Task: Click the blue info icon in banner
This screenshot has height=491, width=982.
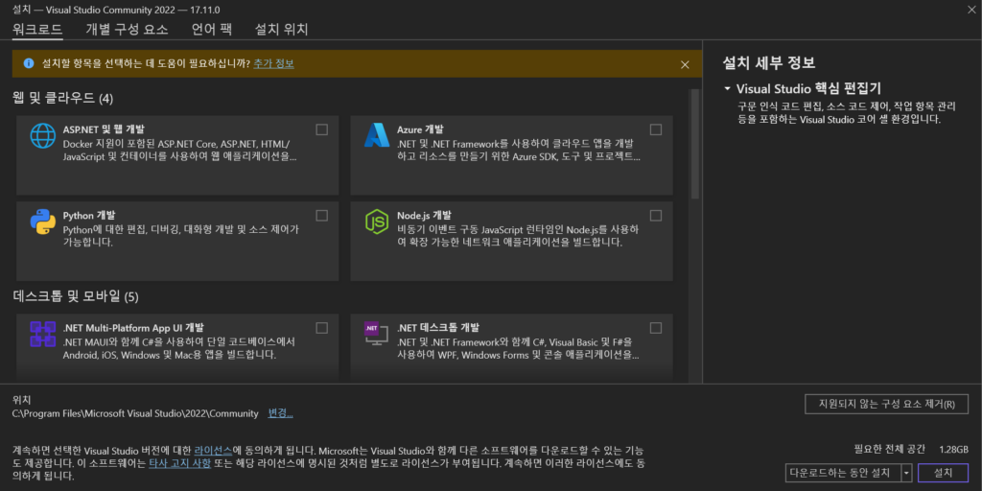Action: click(28, 63)
